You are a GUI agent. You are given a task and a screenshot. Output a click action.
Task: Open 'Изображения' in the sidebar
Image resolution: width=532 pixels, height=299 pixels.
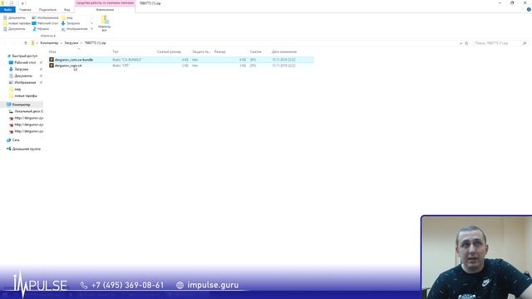pos(25,82)
